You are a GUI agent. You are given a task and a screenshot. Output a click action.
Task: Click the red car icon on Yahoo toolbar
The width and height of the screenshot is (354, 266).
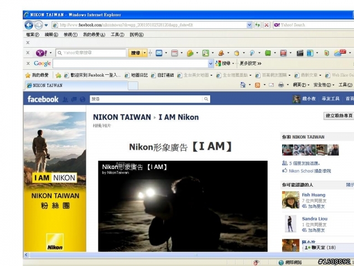(283, 53)
